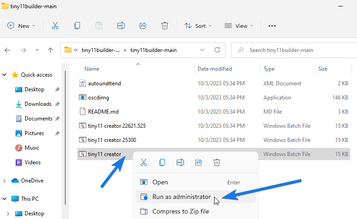
Task: Expand Desktop under This PC
Action: [8, 214]
